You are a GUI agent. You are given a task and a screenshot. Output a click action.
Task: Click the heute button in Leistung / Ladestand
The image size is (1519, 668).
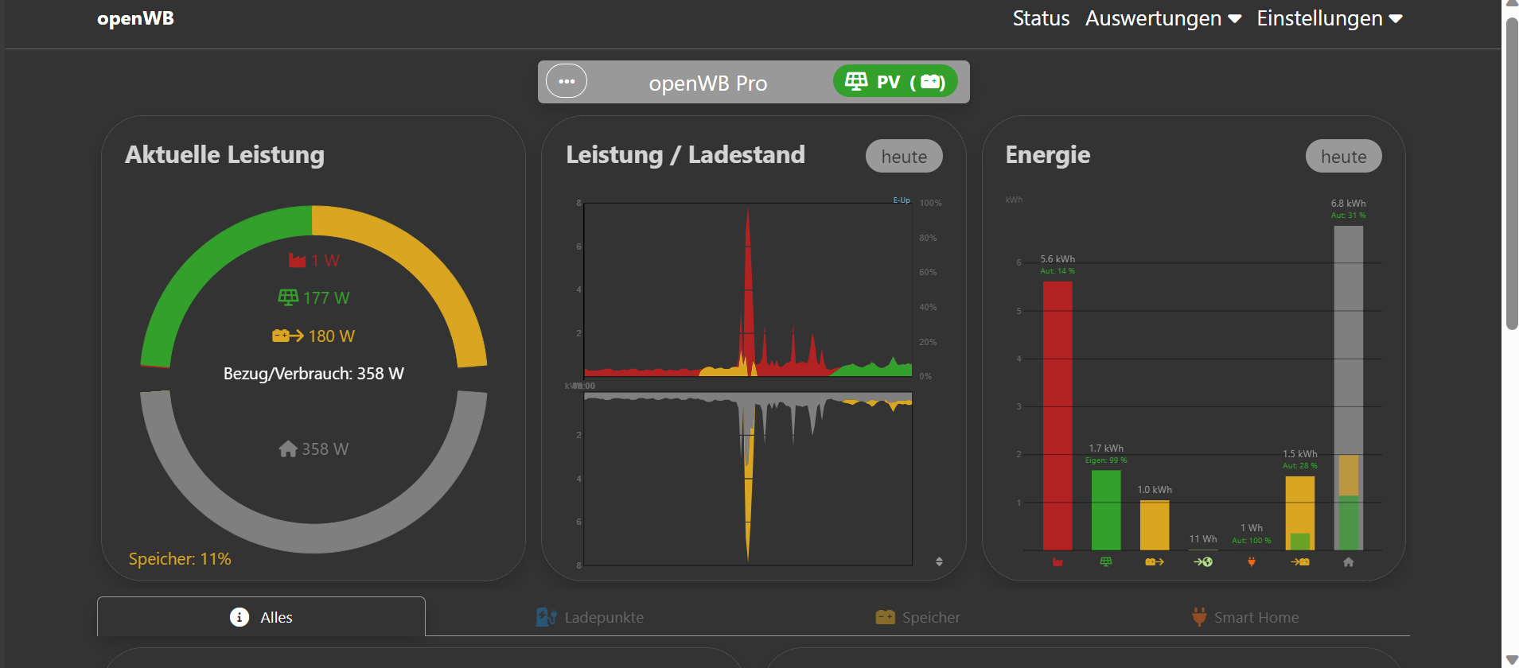[x=904, y=157]
